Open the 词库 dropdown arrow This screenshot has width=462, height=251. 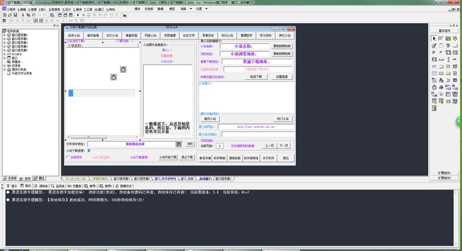pyautogui.click(x=191, y=9)
